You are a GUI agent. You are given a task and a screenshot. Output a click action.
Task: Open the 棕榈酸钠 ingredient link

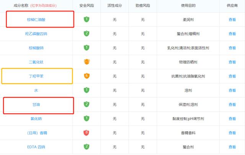click(x=36, y=48)
